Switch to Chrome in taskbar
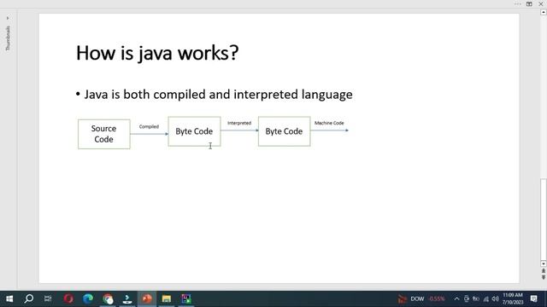This screenshot has width=547, height=307. (108, 298)
